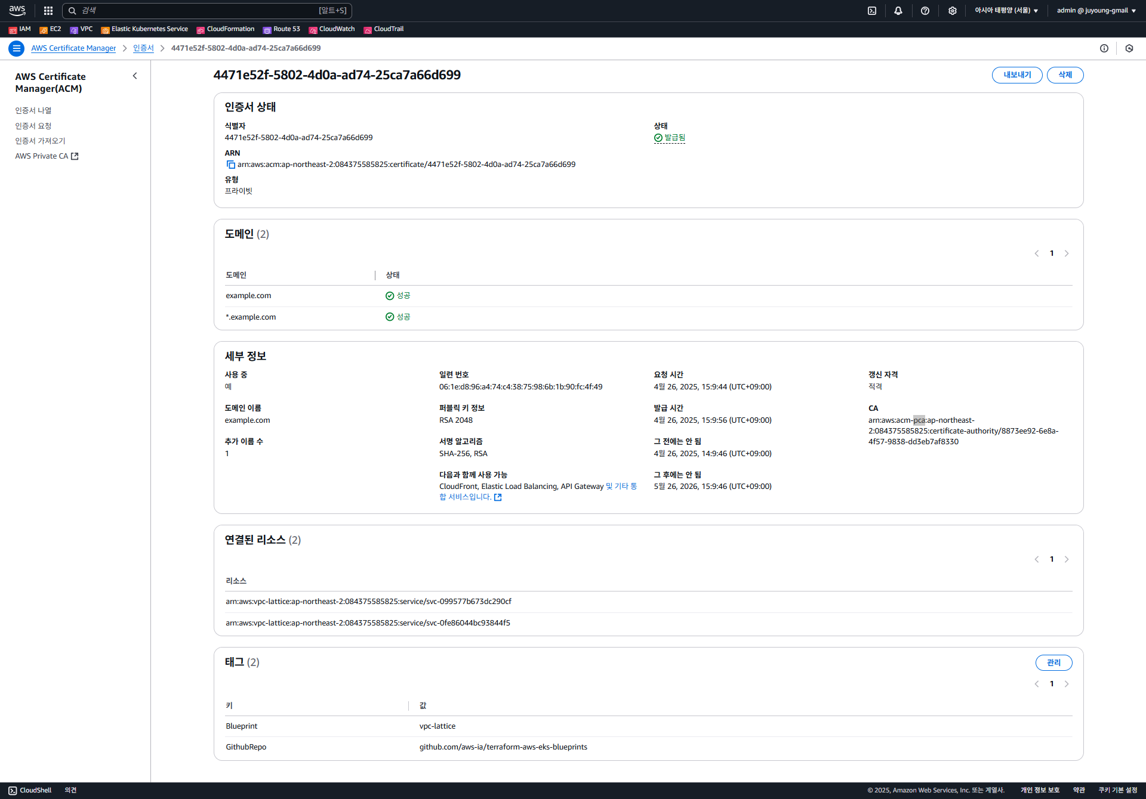This screenshot has height=799, width=1146.
Task: Open CloudShell from top bar icon
Action: tap(872, 11)
